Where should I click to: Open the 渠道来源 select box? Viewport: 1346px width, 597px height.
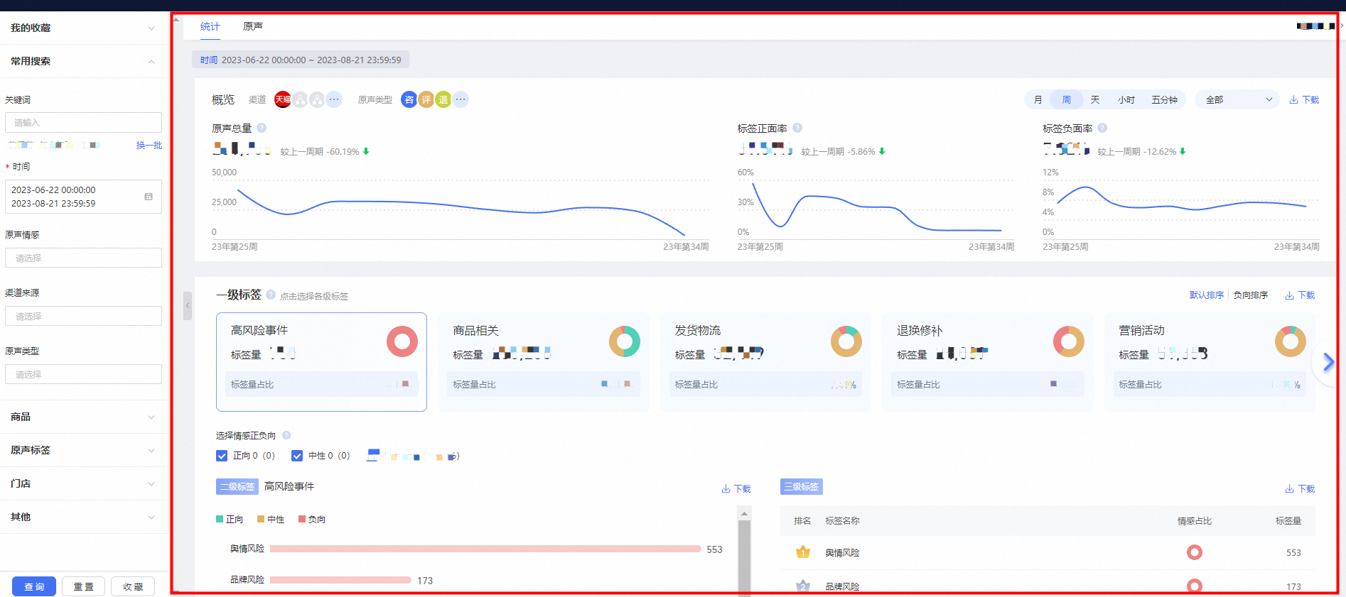coord(83,316)
